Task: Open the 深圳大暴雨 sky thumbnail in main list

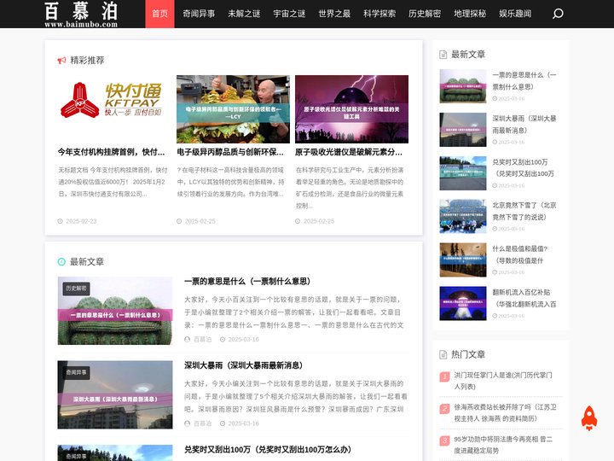Action: pos(115,394)
